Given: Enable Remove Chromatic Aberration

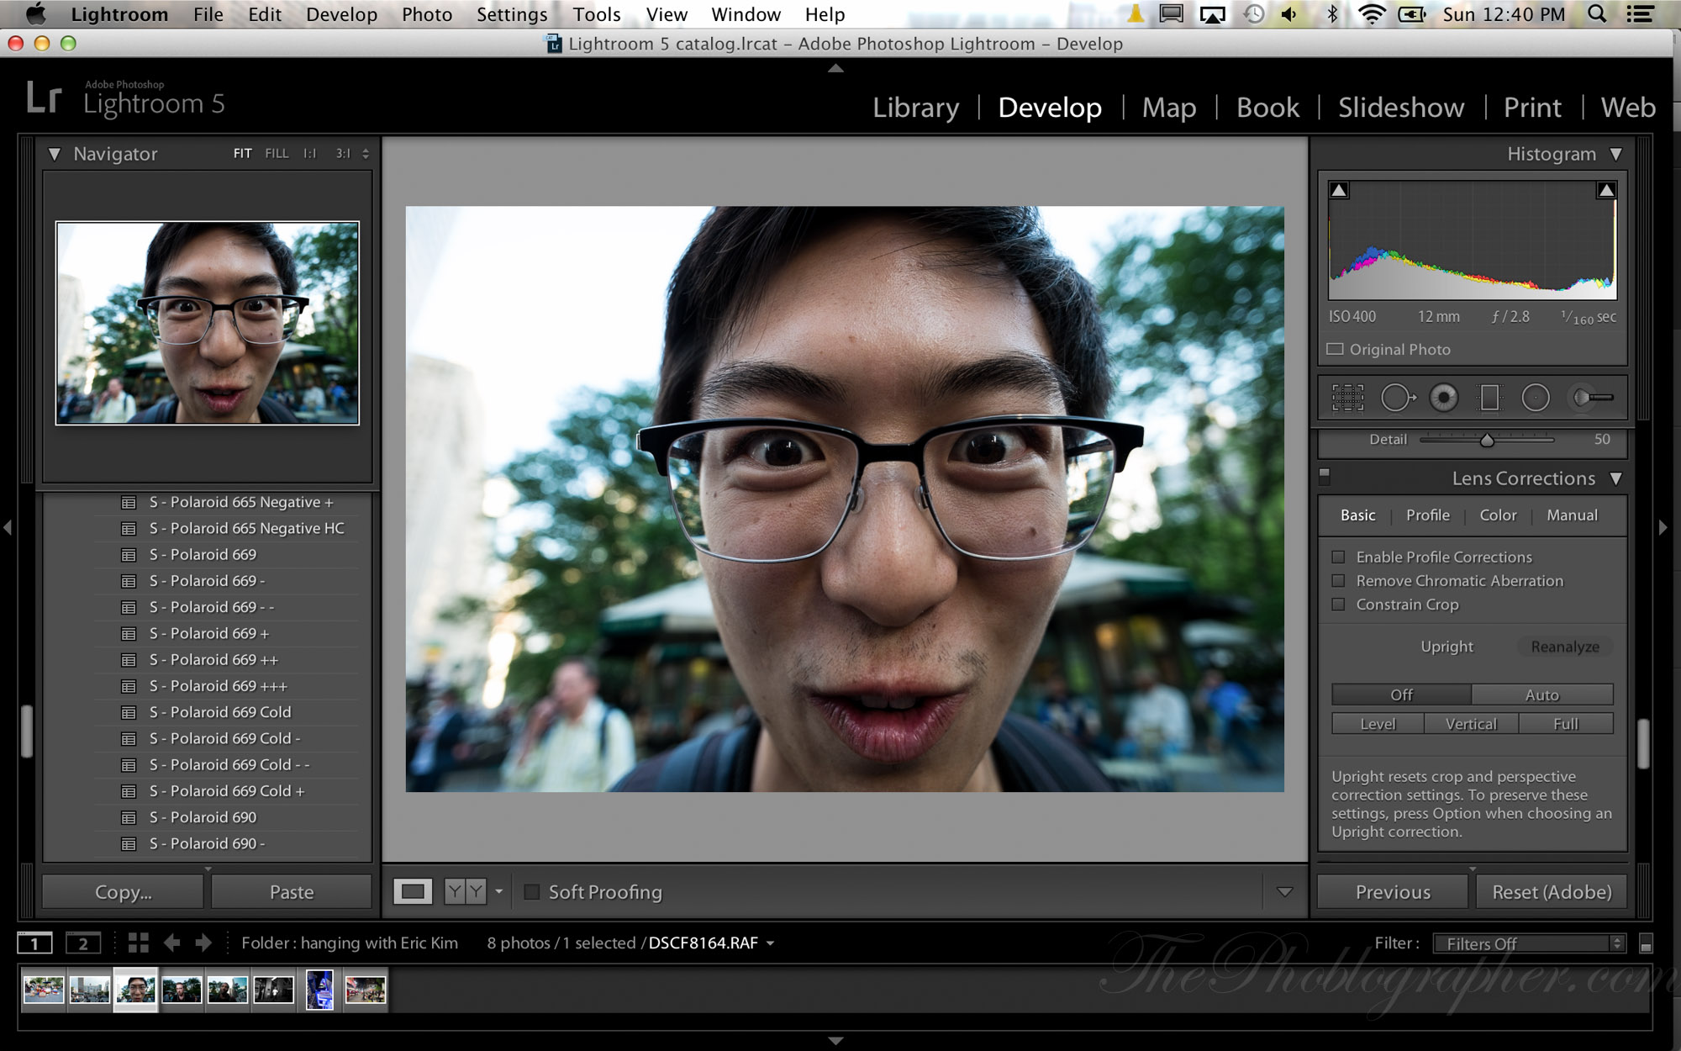Looking at the screenshot, I should click(1338, 581).
